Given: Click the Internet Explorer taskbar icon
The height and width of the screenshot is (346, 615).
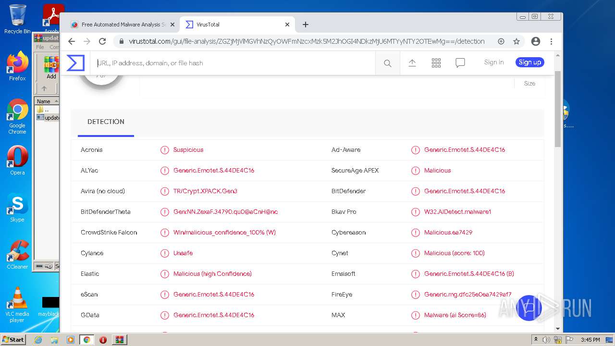Looking at the screenshot, I should pos(38,340).
